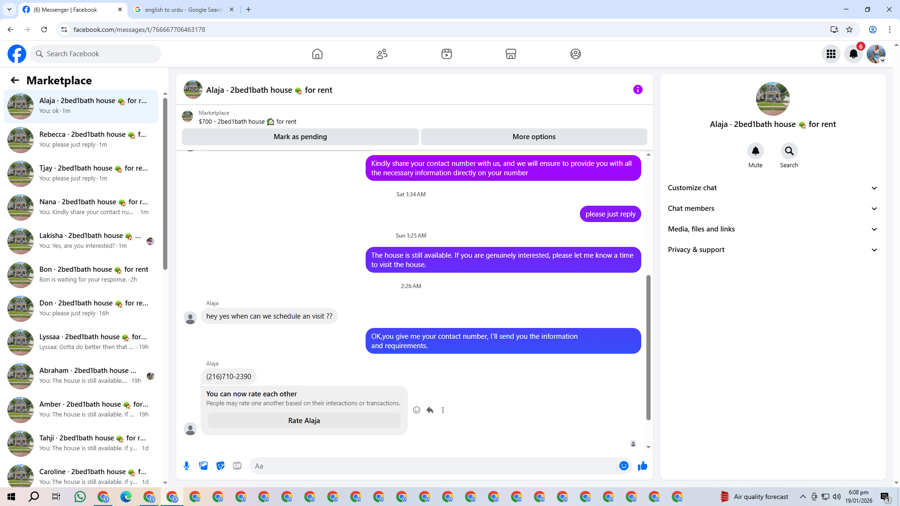Expand Media, files and links section
Image resolution: width=900 pixels, height=506 pixels.
point(772,229)
